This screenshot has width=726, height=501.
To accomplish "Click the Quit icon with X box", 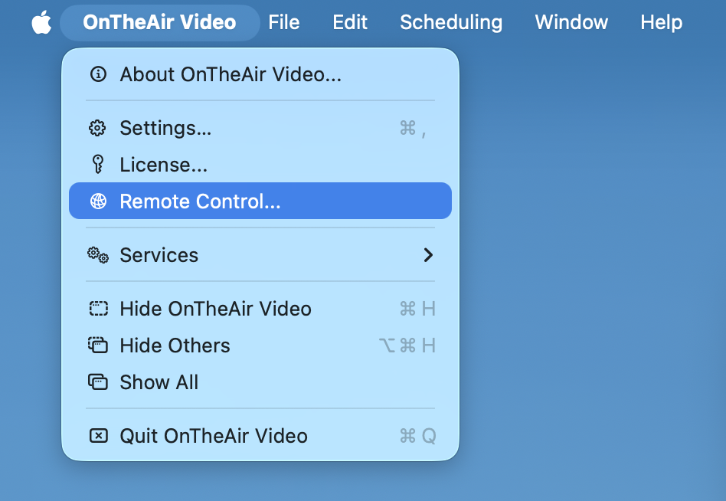I will tap(98, 436).
